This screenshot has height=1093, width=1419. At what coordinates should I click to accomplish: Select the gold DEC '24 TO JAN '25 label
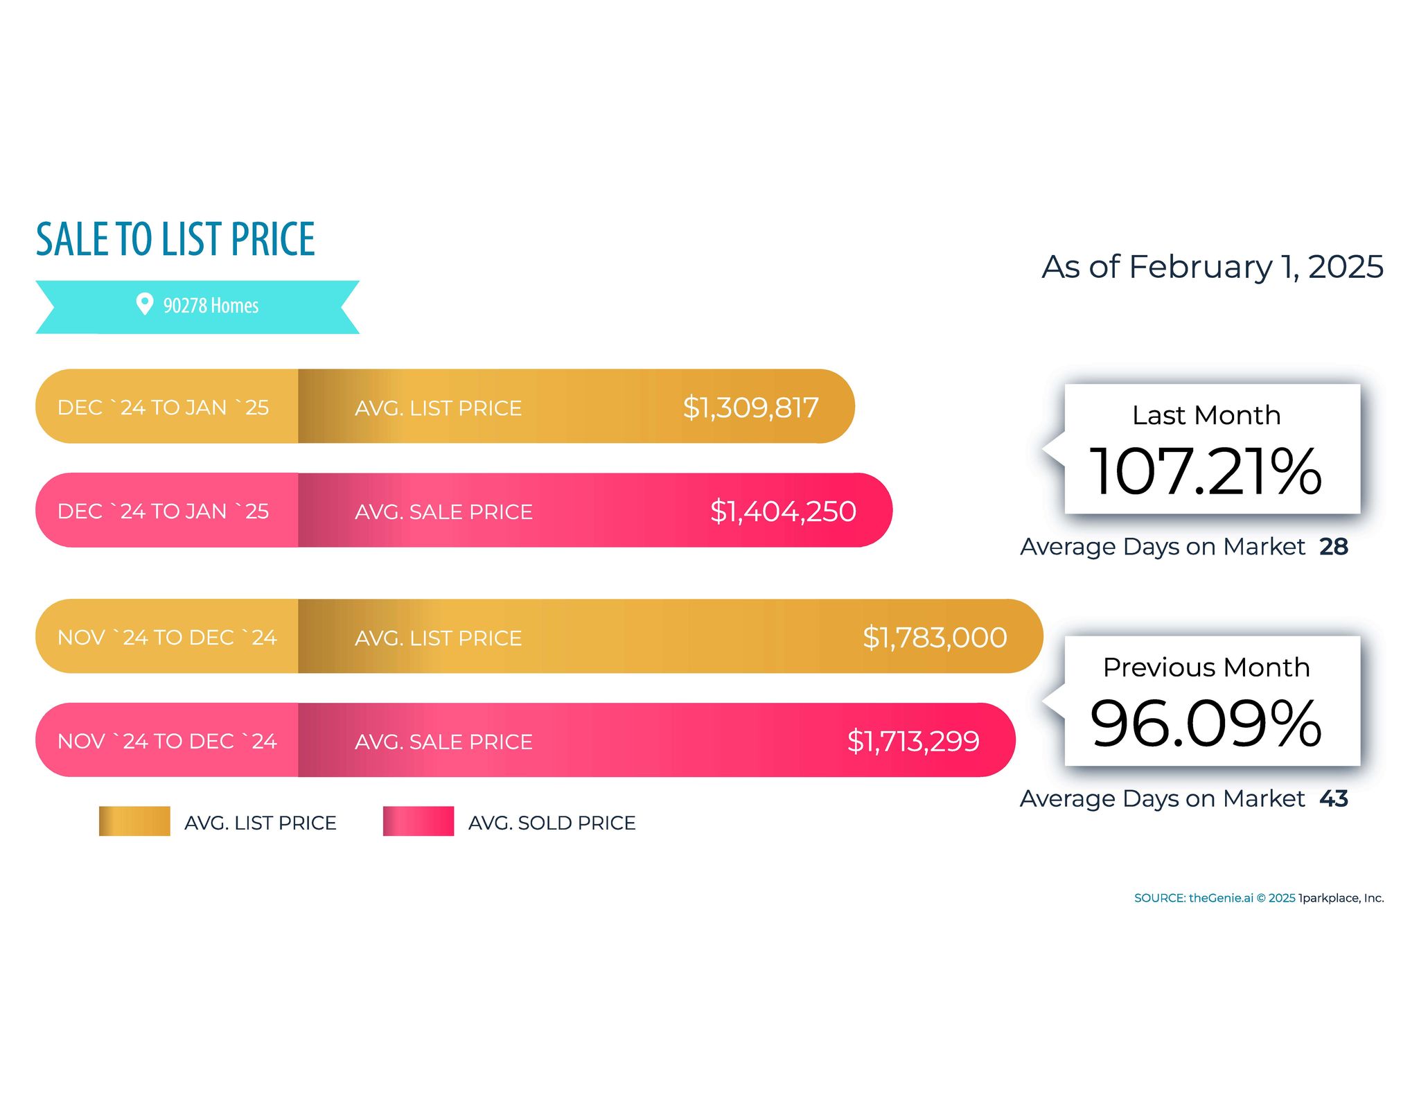[x=163, y=408]
